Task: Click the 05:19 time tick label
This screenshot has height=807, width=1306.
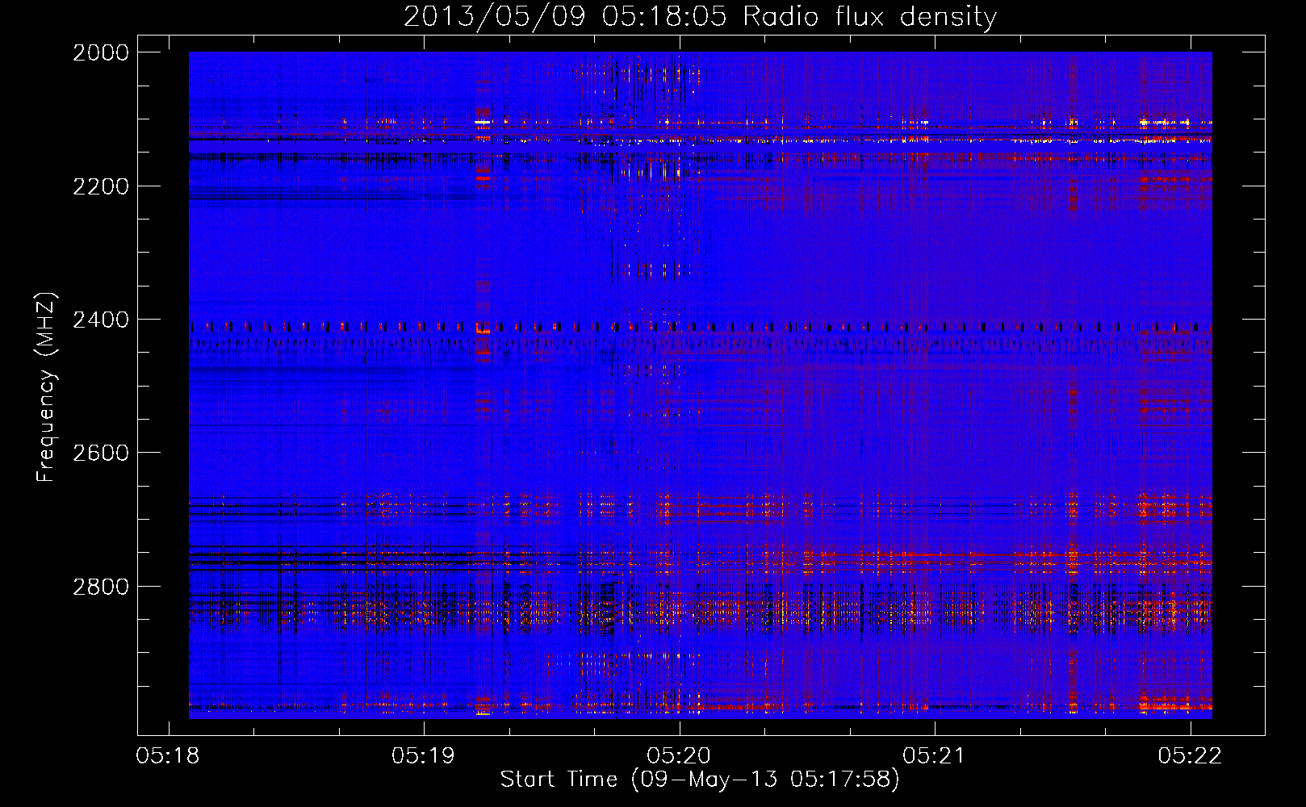Action: coord(424,755)
